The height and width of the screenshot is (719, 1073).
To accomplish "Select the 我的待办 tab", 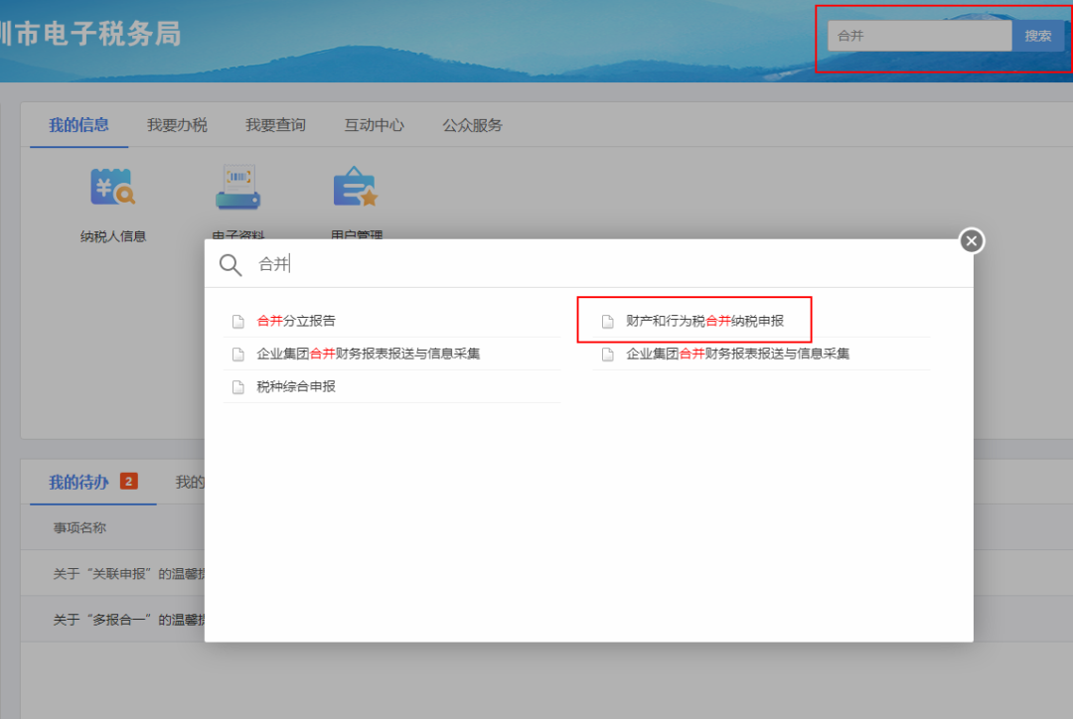I will coord(79,483).
